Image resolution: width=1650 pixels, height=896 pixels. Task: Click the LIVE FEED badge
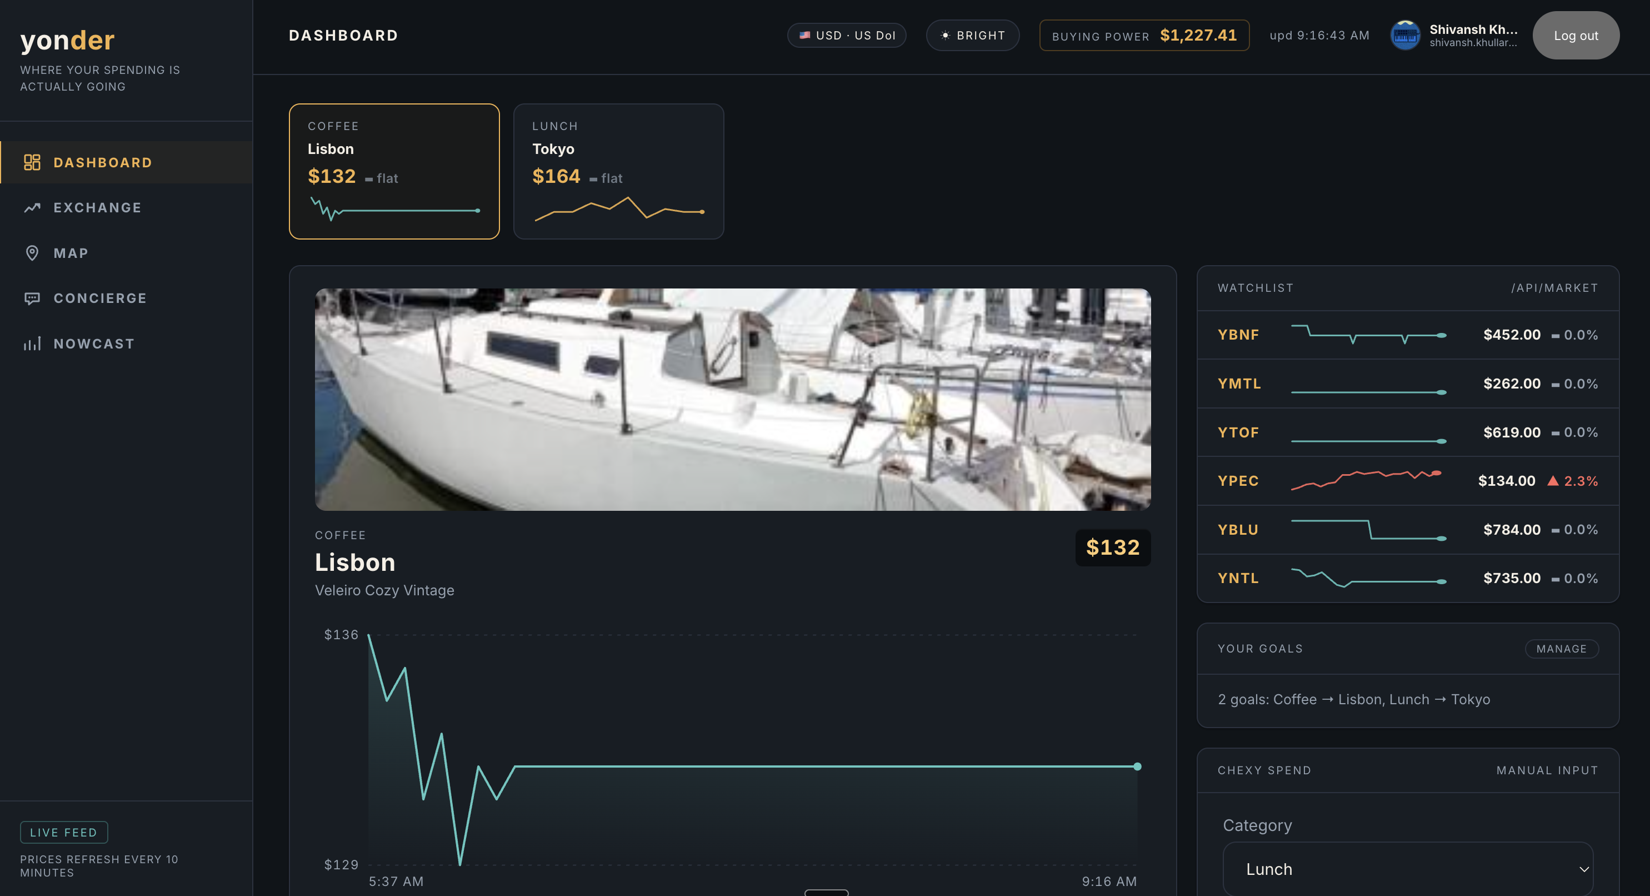pos(63,832)
